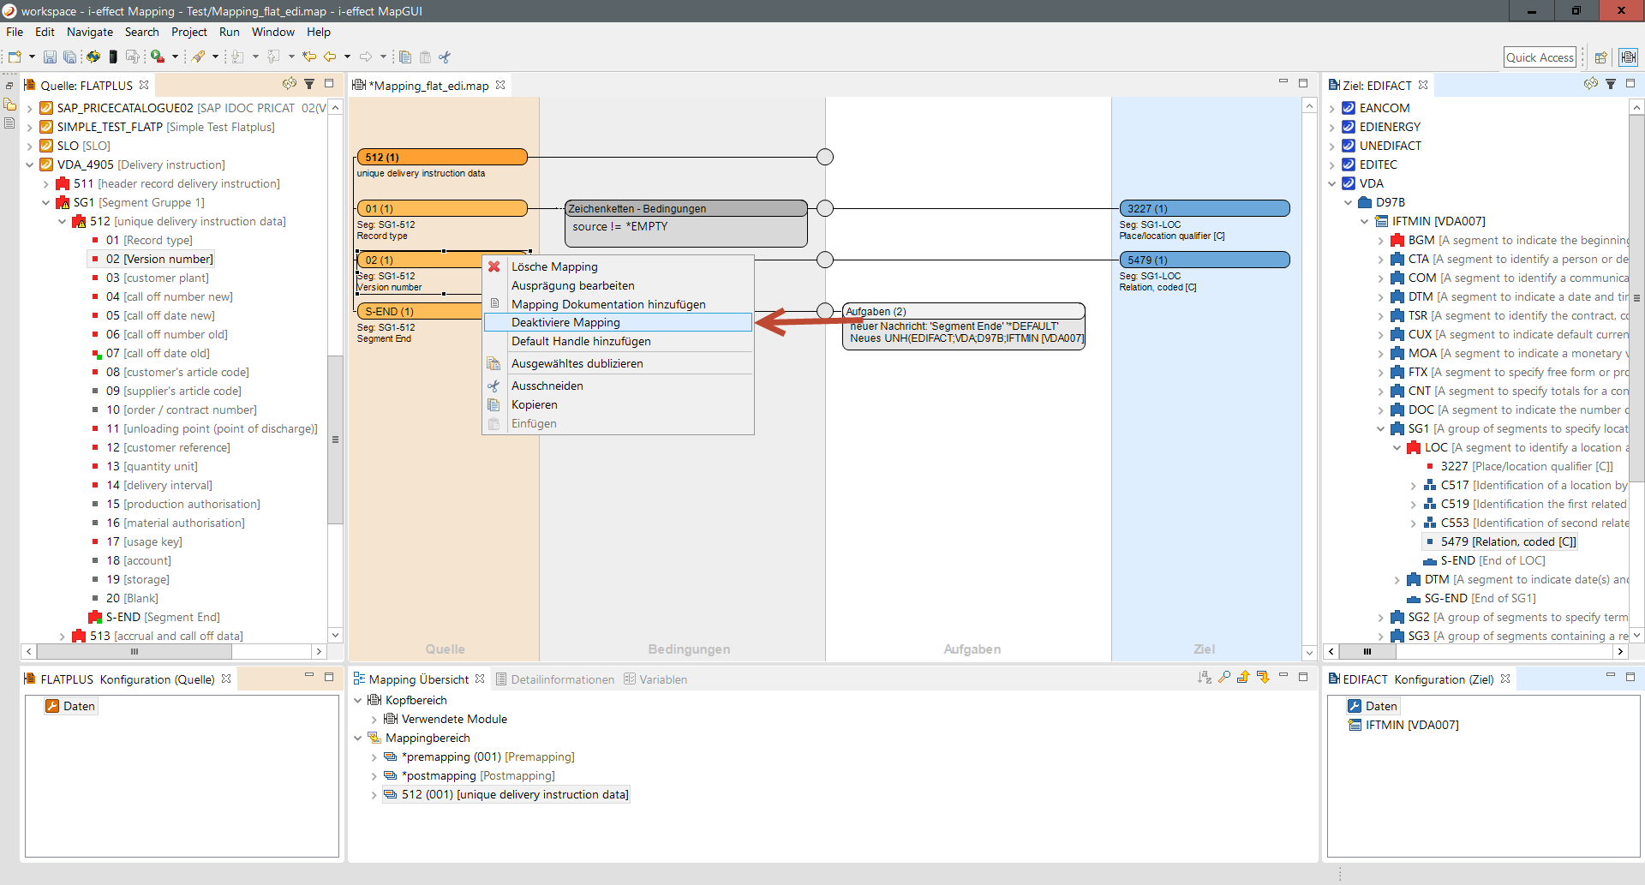This screenshot has width=1645, height=885.
Task: Click the Quick Access field
Action: (1540, 57)
